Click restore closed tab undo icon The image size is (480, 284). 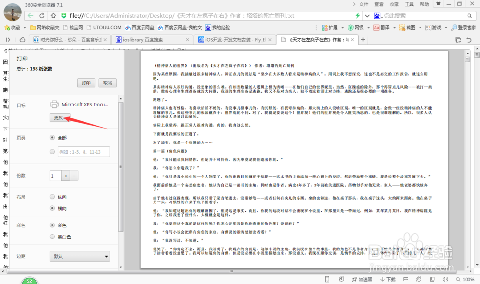[x=469, y=40]
